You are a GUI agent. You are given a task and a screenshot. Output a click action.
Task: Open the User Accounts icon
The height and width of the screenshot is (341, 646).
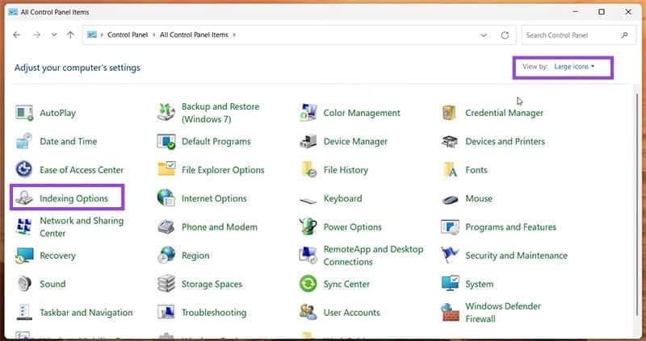click(x=308, y=312)
